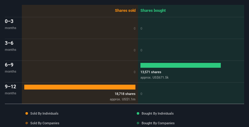Click the orange 9–12 months shares sold bar
This screenshot has height=127, width=249.
pyautogui.click(x=80, y=87)
